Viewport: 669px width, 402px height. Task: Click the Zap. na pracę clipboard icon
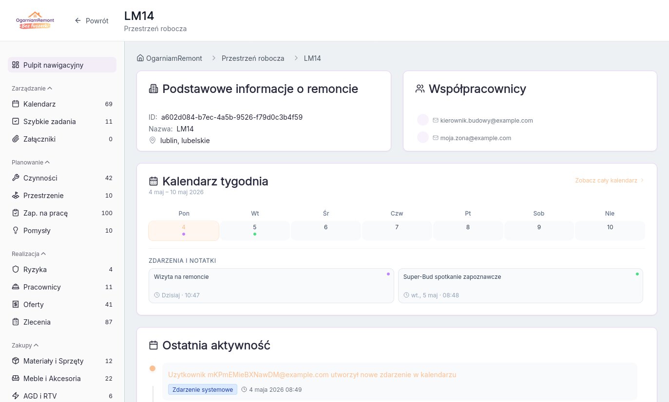(x=16, y=213)
